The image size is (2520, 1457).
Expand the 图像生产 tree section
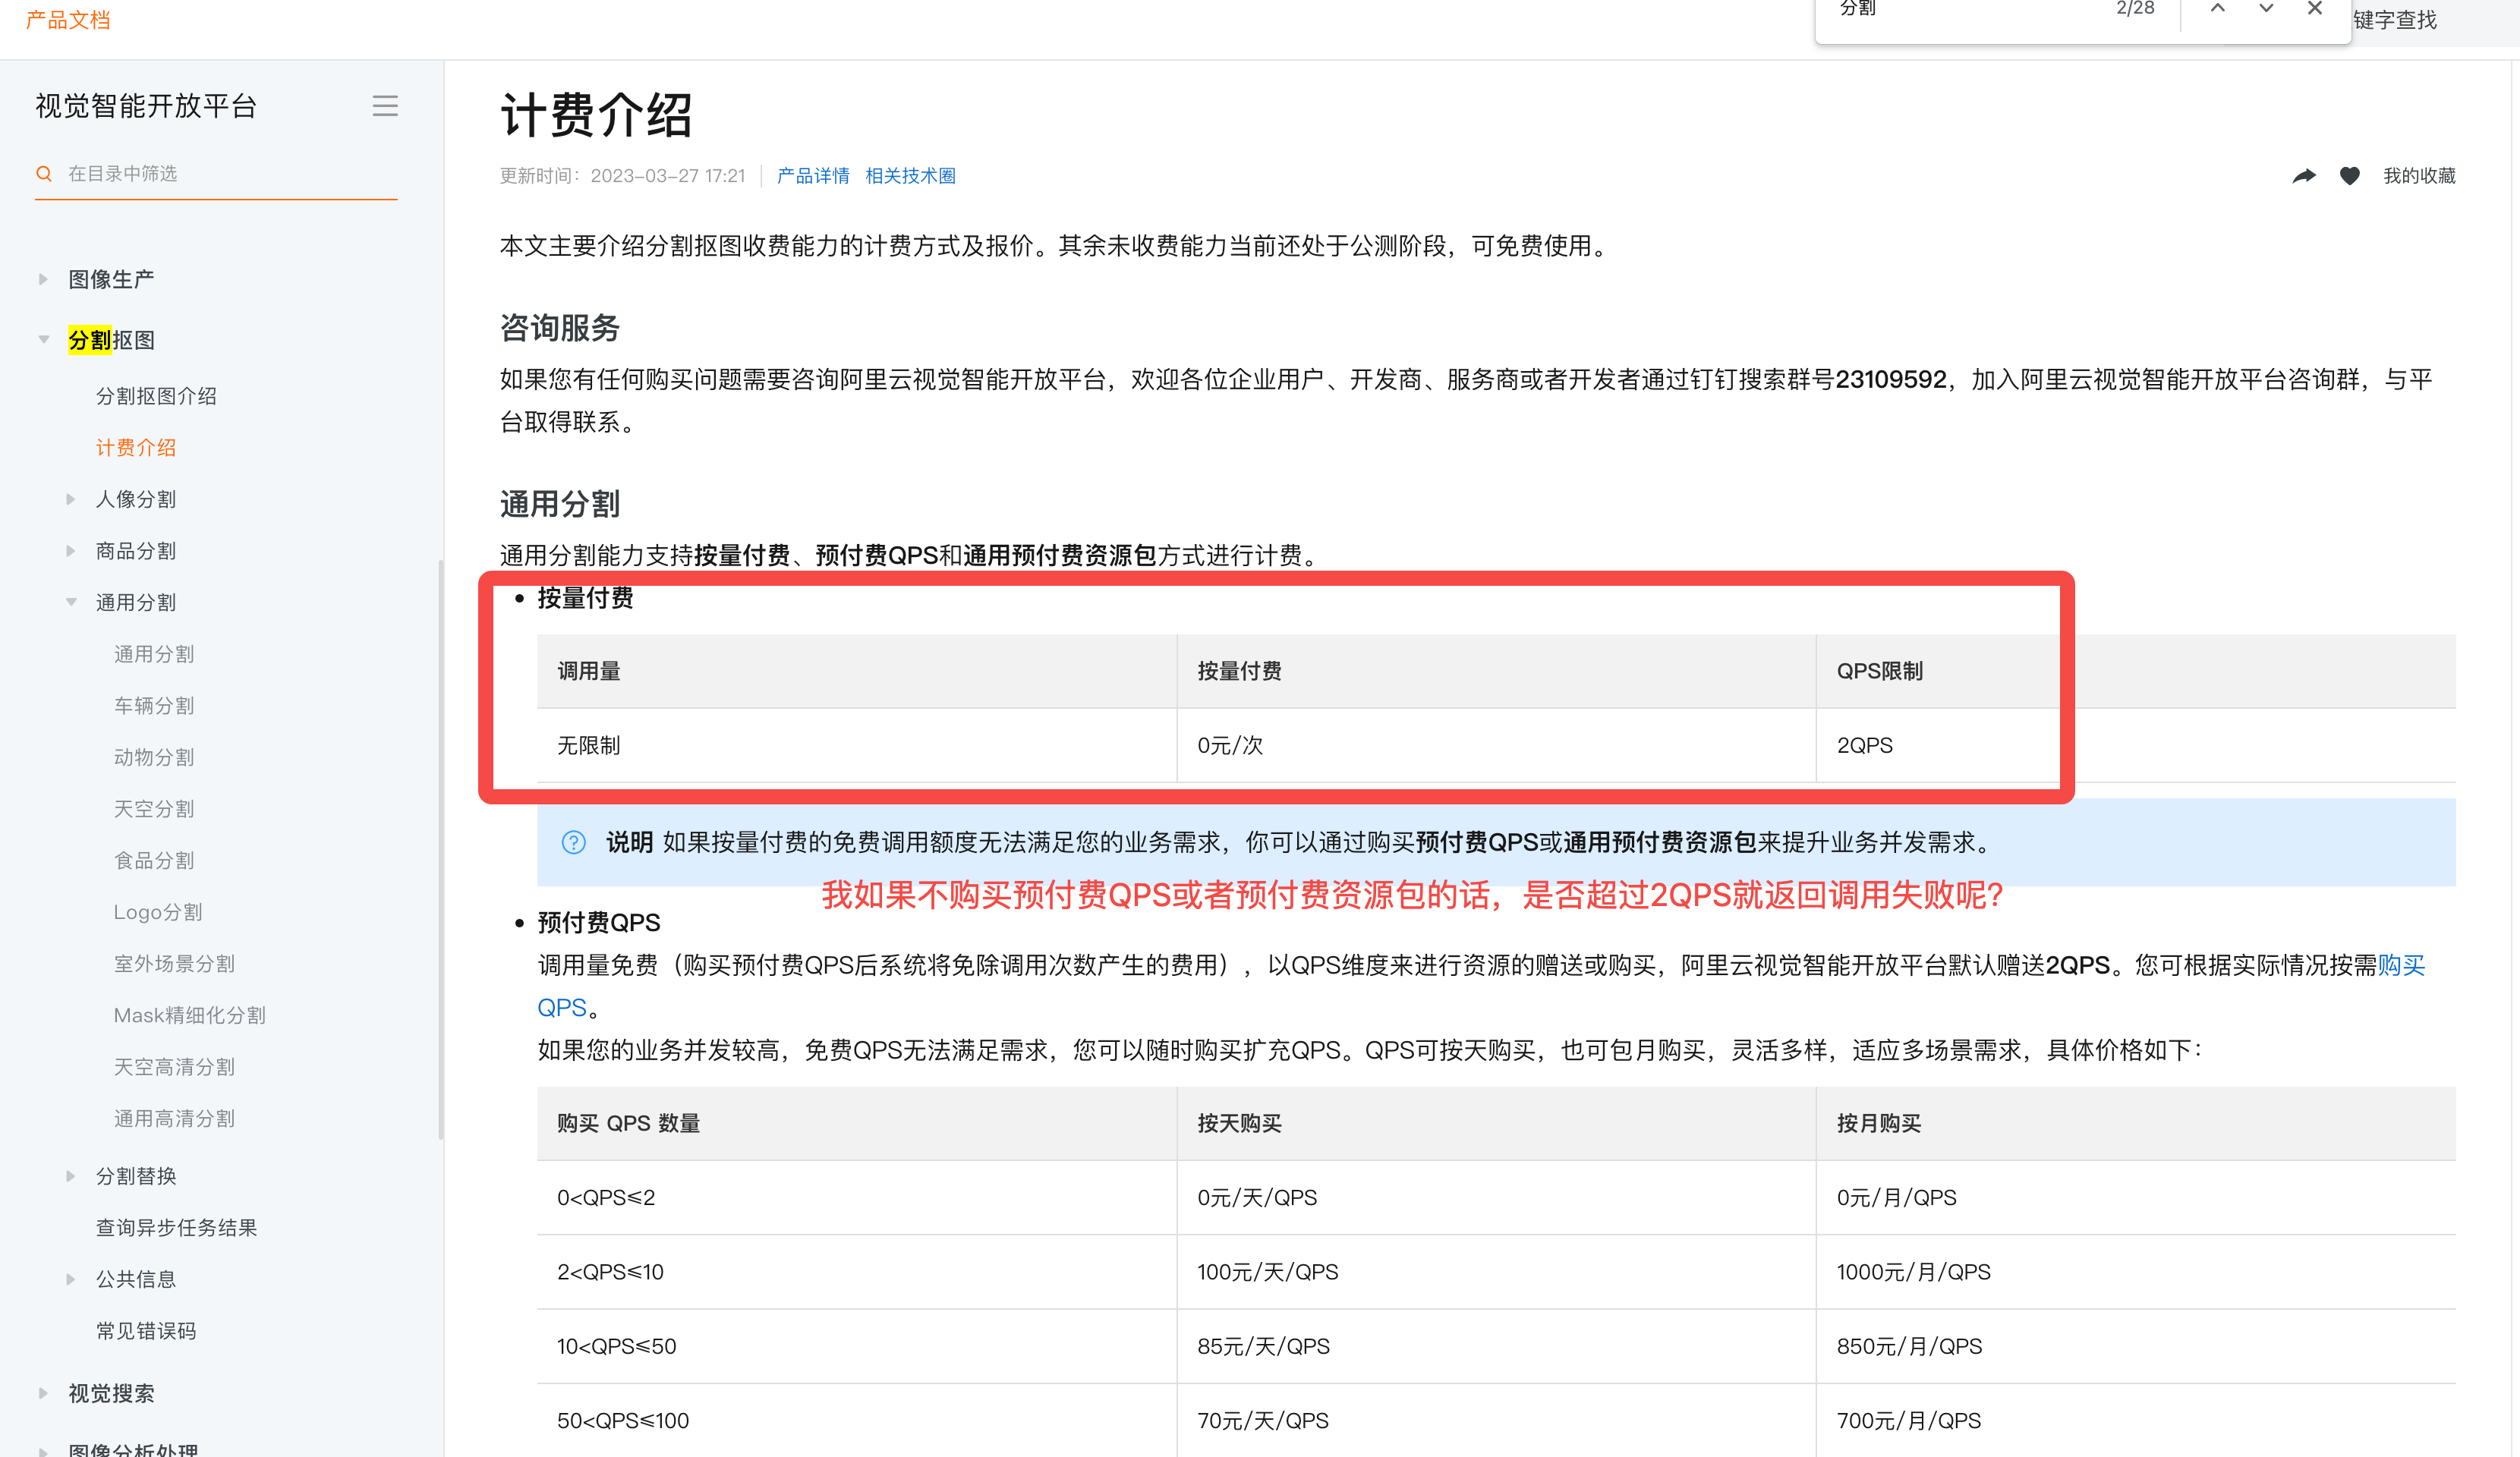pyautogui.click(x=43, y=279)
